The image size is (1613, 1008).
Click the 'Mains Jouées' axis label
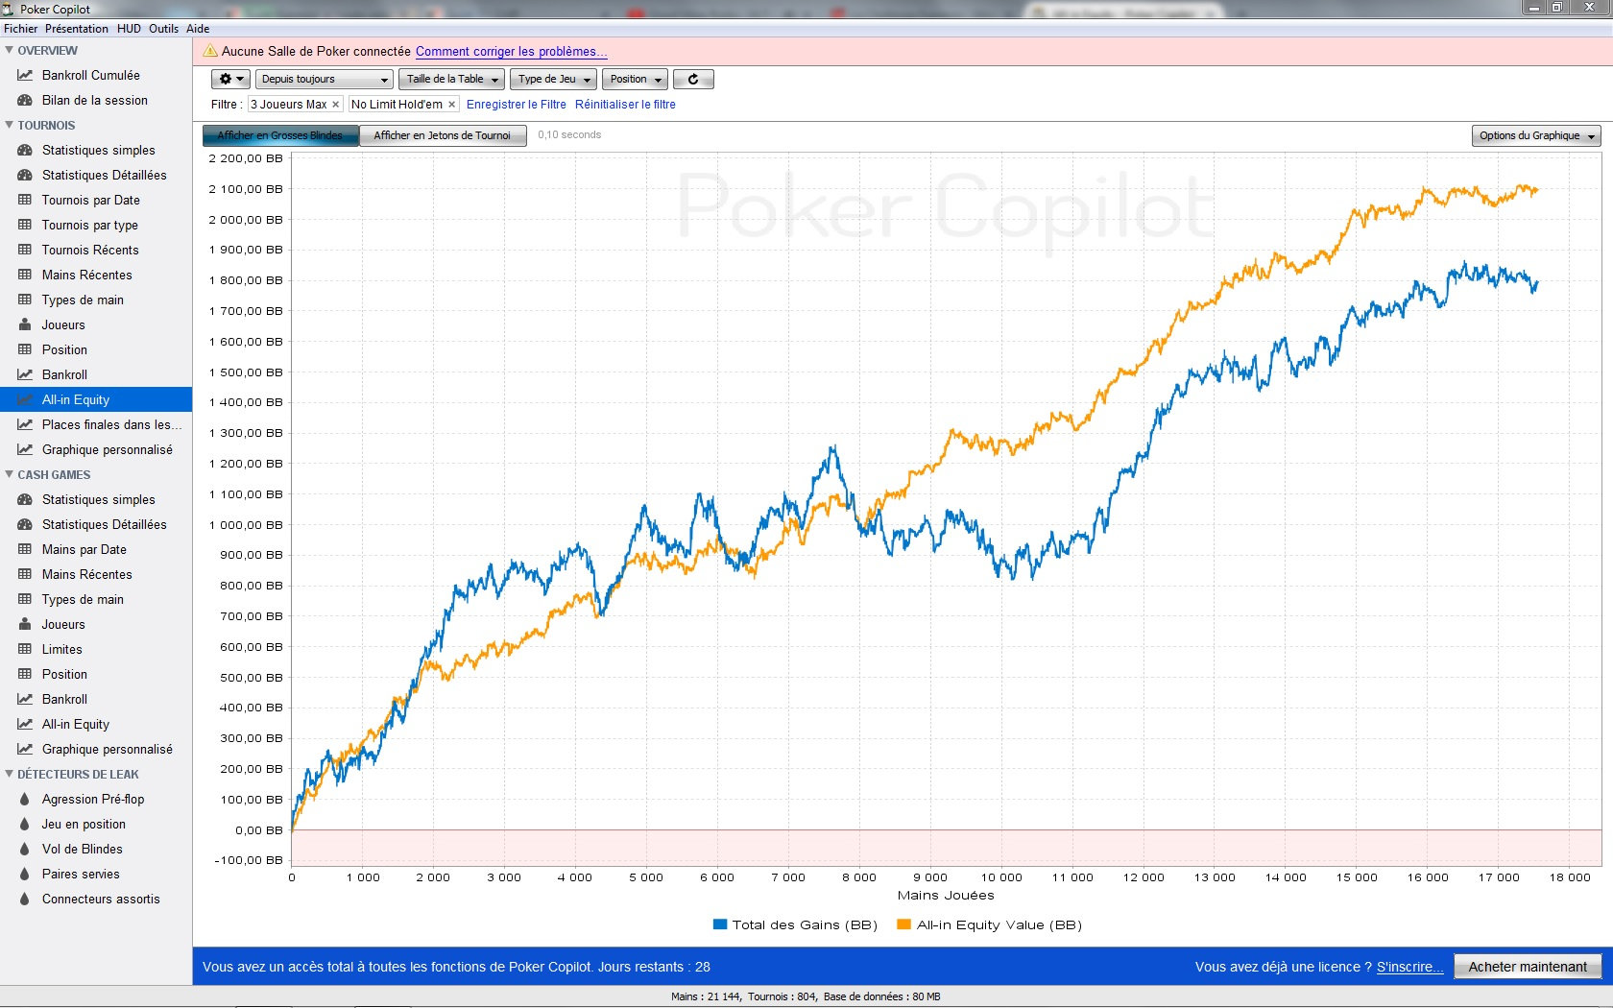click(x=946, y=896)
